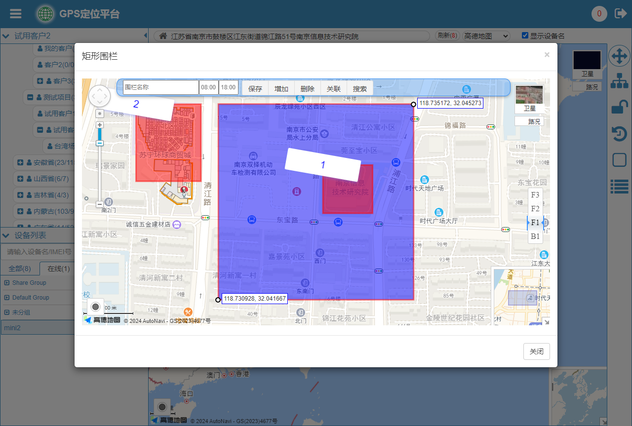Expand the 安徽省 tree node
Screen dimensions: 632x426
(x=20, y=162)
